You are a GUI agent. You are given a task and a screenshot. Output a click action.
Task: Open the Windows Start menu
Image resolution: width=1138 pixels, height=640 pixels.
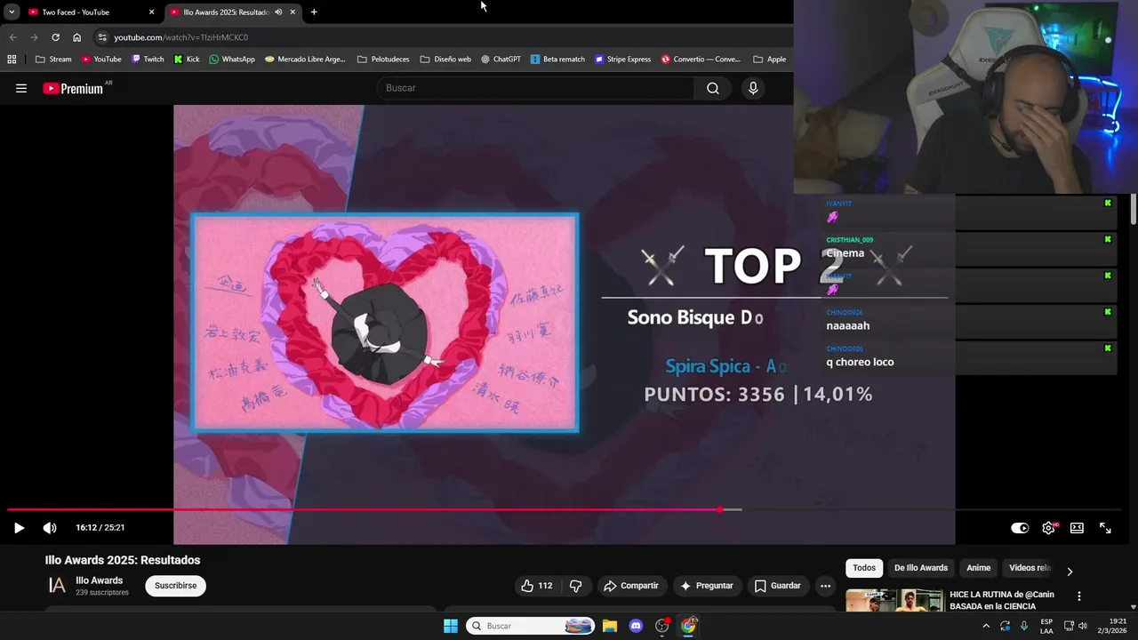point(451,626)
